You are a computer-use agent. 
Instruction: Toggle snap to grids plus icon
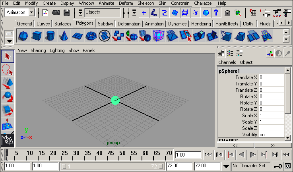[144, 12]
